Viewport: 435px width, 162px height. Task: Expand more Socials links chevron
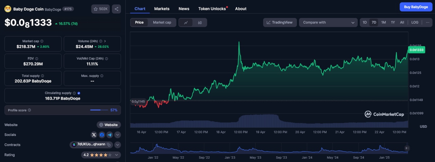(x=118, y=135)
